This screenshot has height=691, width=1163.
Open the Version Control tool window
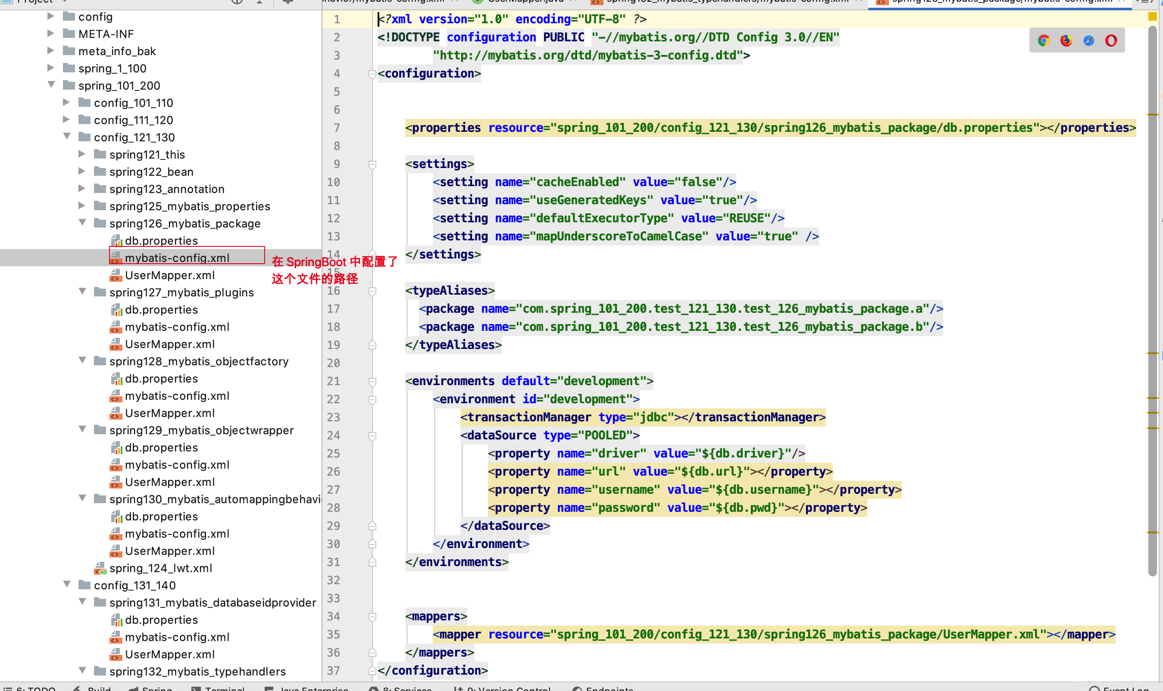[x=502, y=688]
